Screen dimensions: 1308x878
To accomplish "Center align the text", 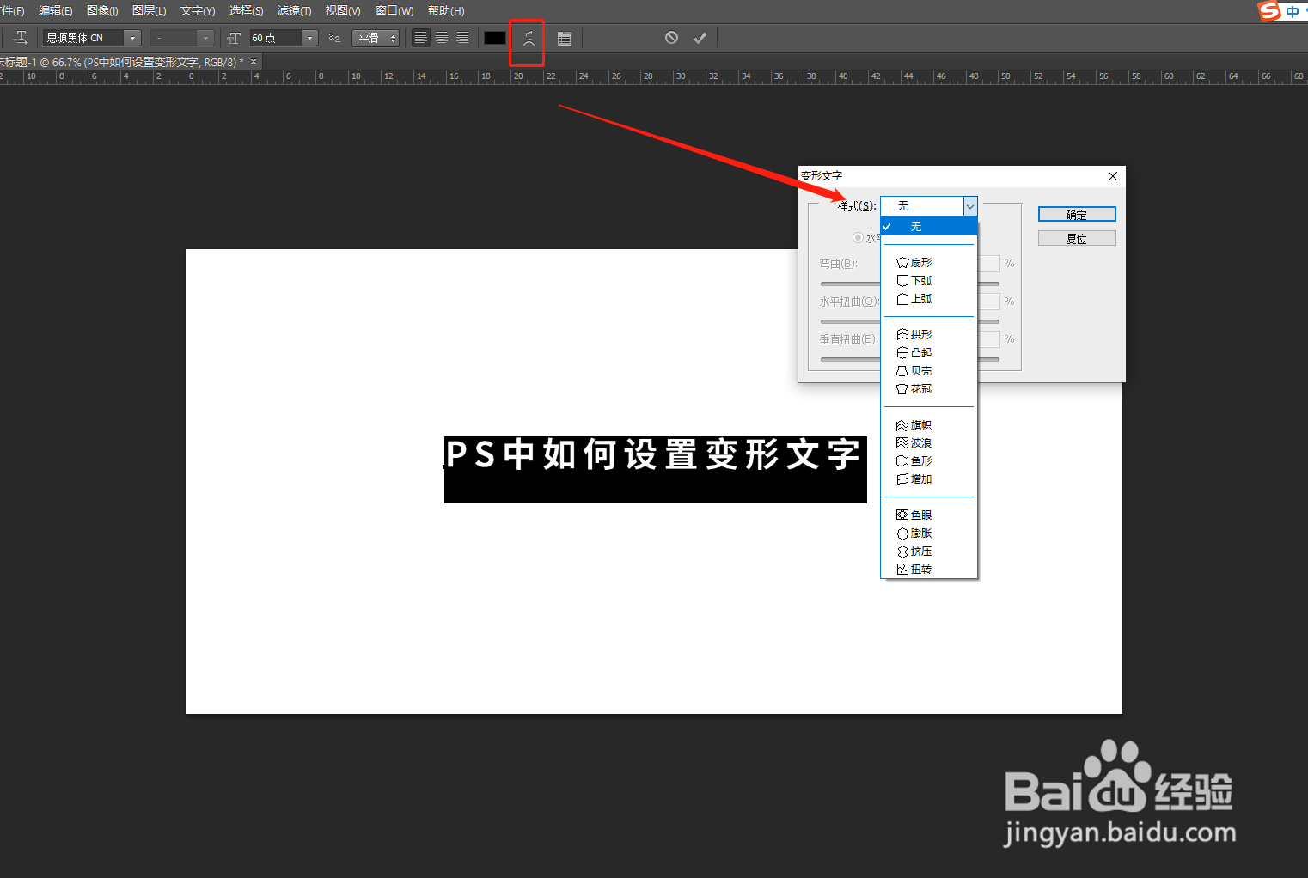I will click(442, 38).
